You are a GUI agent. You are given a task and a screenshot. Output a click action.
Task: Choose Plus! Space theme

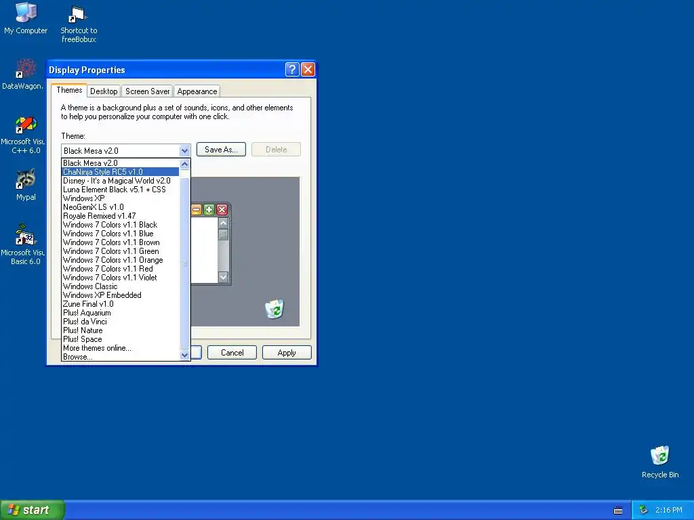(121, 339)
